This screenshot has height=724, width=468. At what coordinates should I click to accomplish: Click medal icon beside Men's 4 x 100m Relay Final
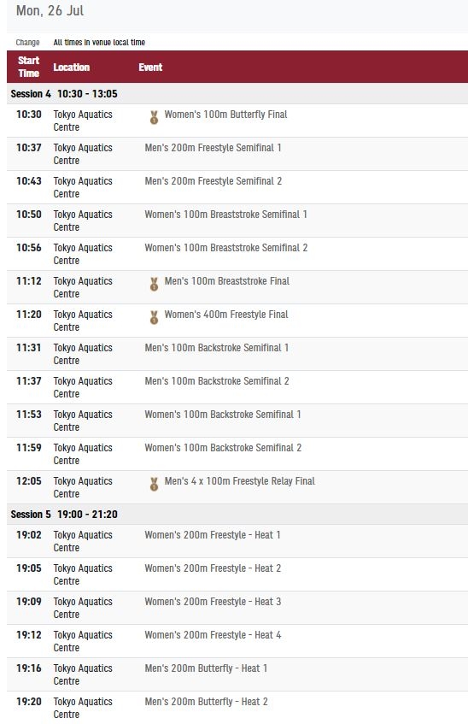point(155,485)
